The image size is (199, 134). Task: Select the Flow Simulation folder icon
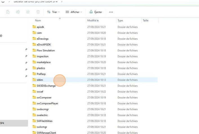coord(34,50)
